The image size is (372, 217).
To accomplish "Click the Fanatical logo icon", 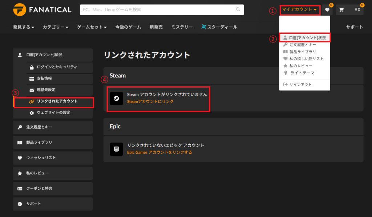I will tap(20, 10).
